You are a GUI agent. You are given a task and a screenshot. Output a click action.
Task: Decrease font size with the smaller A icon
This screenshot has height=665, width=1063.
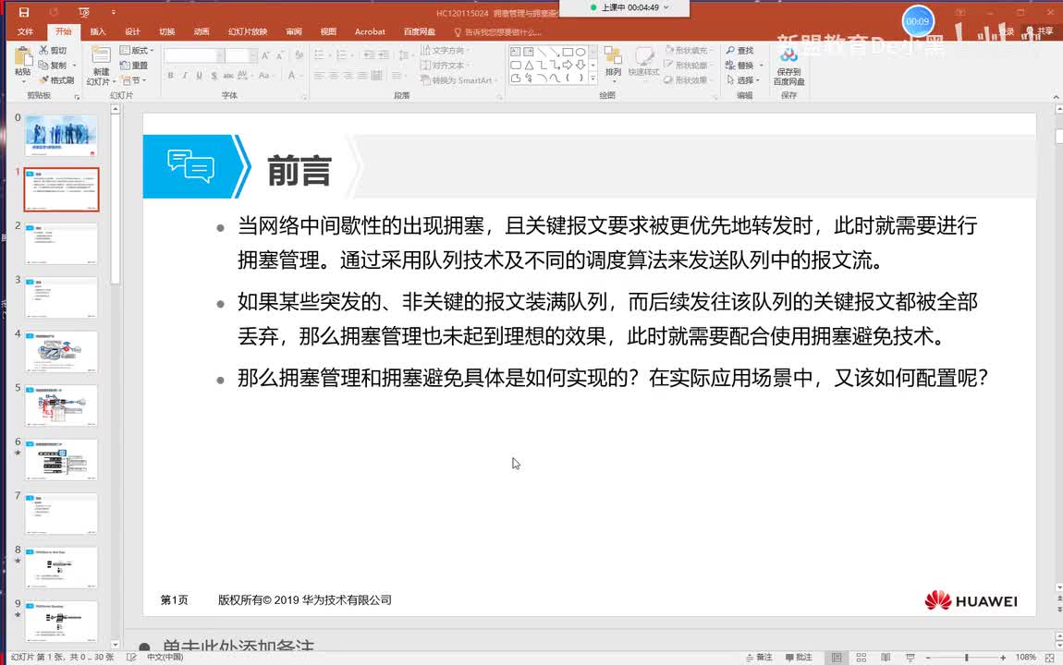click(x=279, y=55)
